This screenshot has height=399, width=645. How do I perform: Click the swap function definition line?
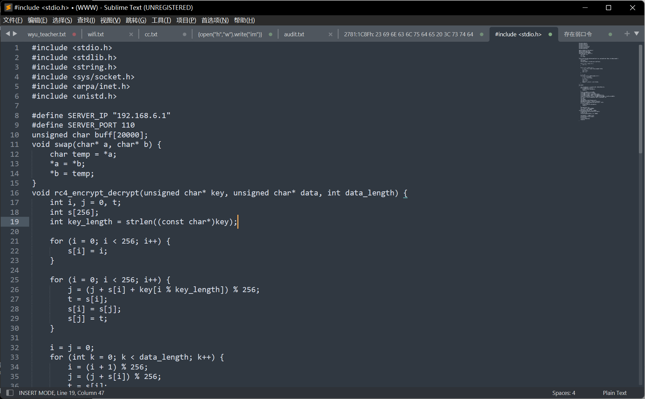coord(97,145)
